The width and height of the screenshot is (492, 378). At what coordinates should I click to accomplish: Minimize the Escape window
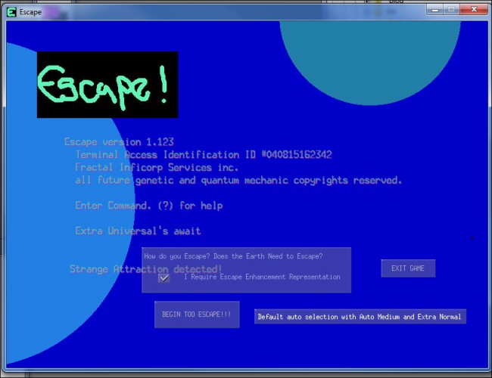[435, 10]
